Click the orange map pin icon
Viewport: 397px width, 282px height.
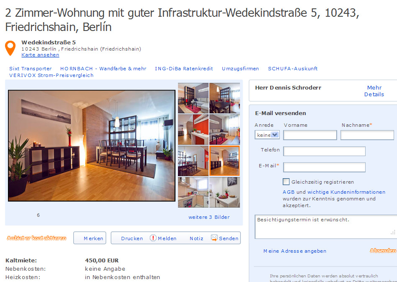[x=10, y=48]
